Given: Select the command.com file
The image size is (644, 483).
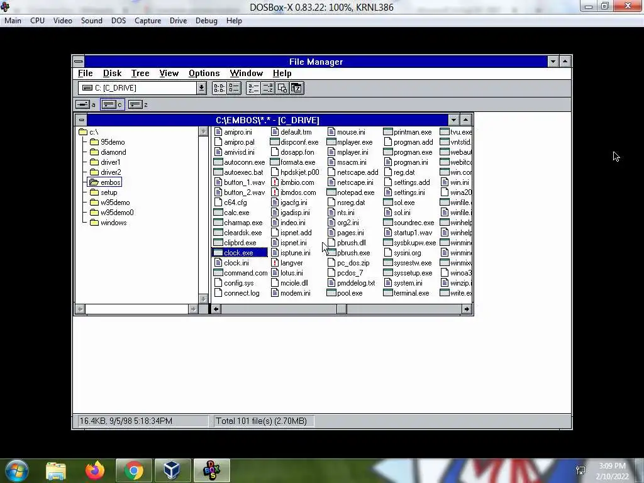Looking at the screenshot, I should 241,273.
